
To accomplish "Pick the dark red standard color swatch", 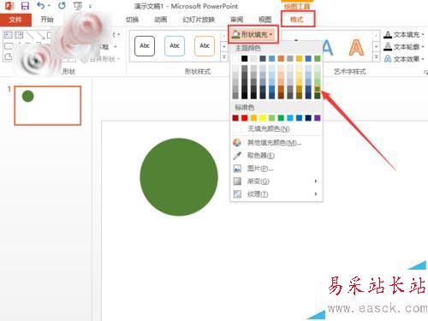I will [235, 118].
